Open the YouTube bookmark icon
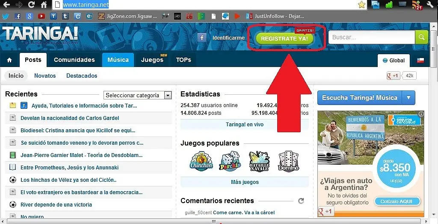 point(41,17)
